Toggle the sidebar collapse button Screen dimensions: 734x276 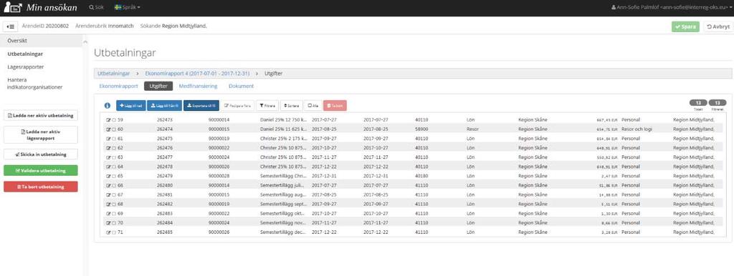10,26
